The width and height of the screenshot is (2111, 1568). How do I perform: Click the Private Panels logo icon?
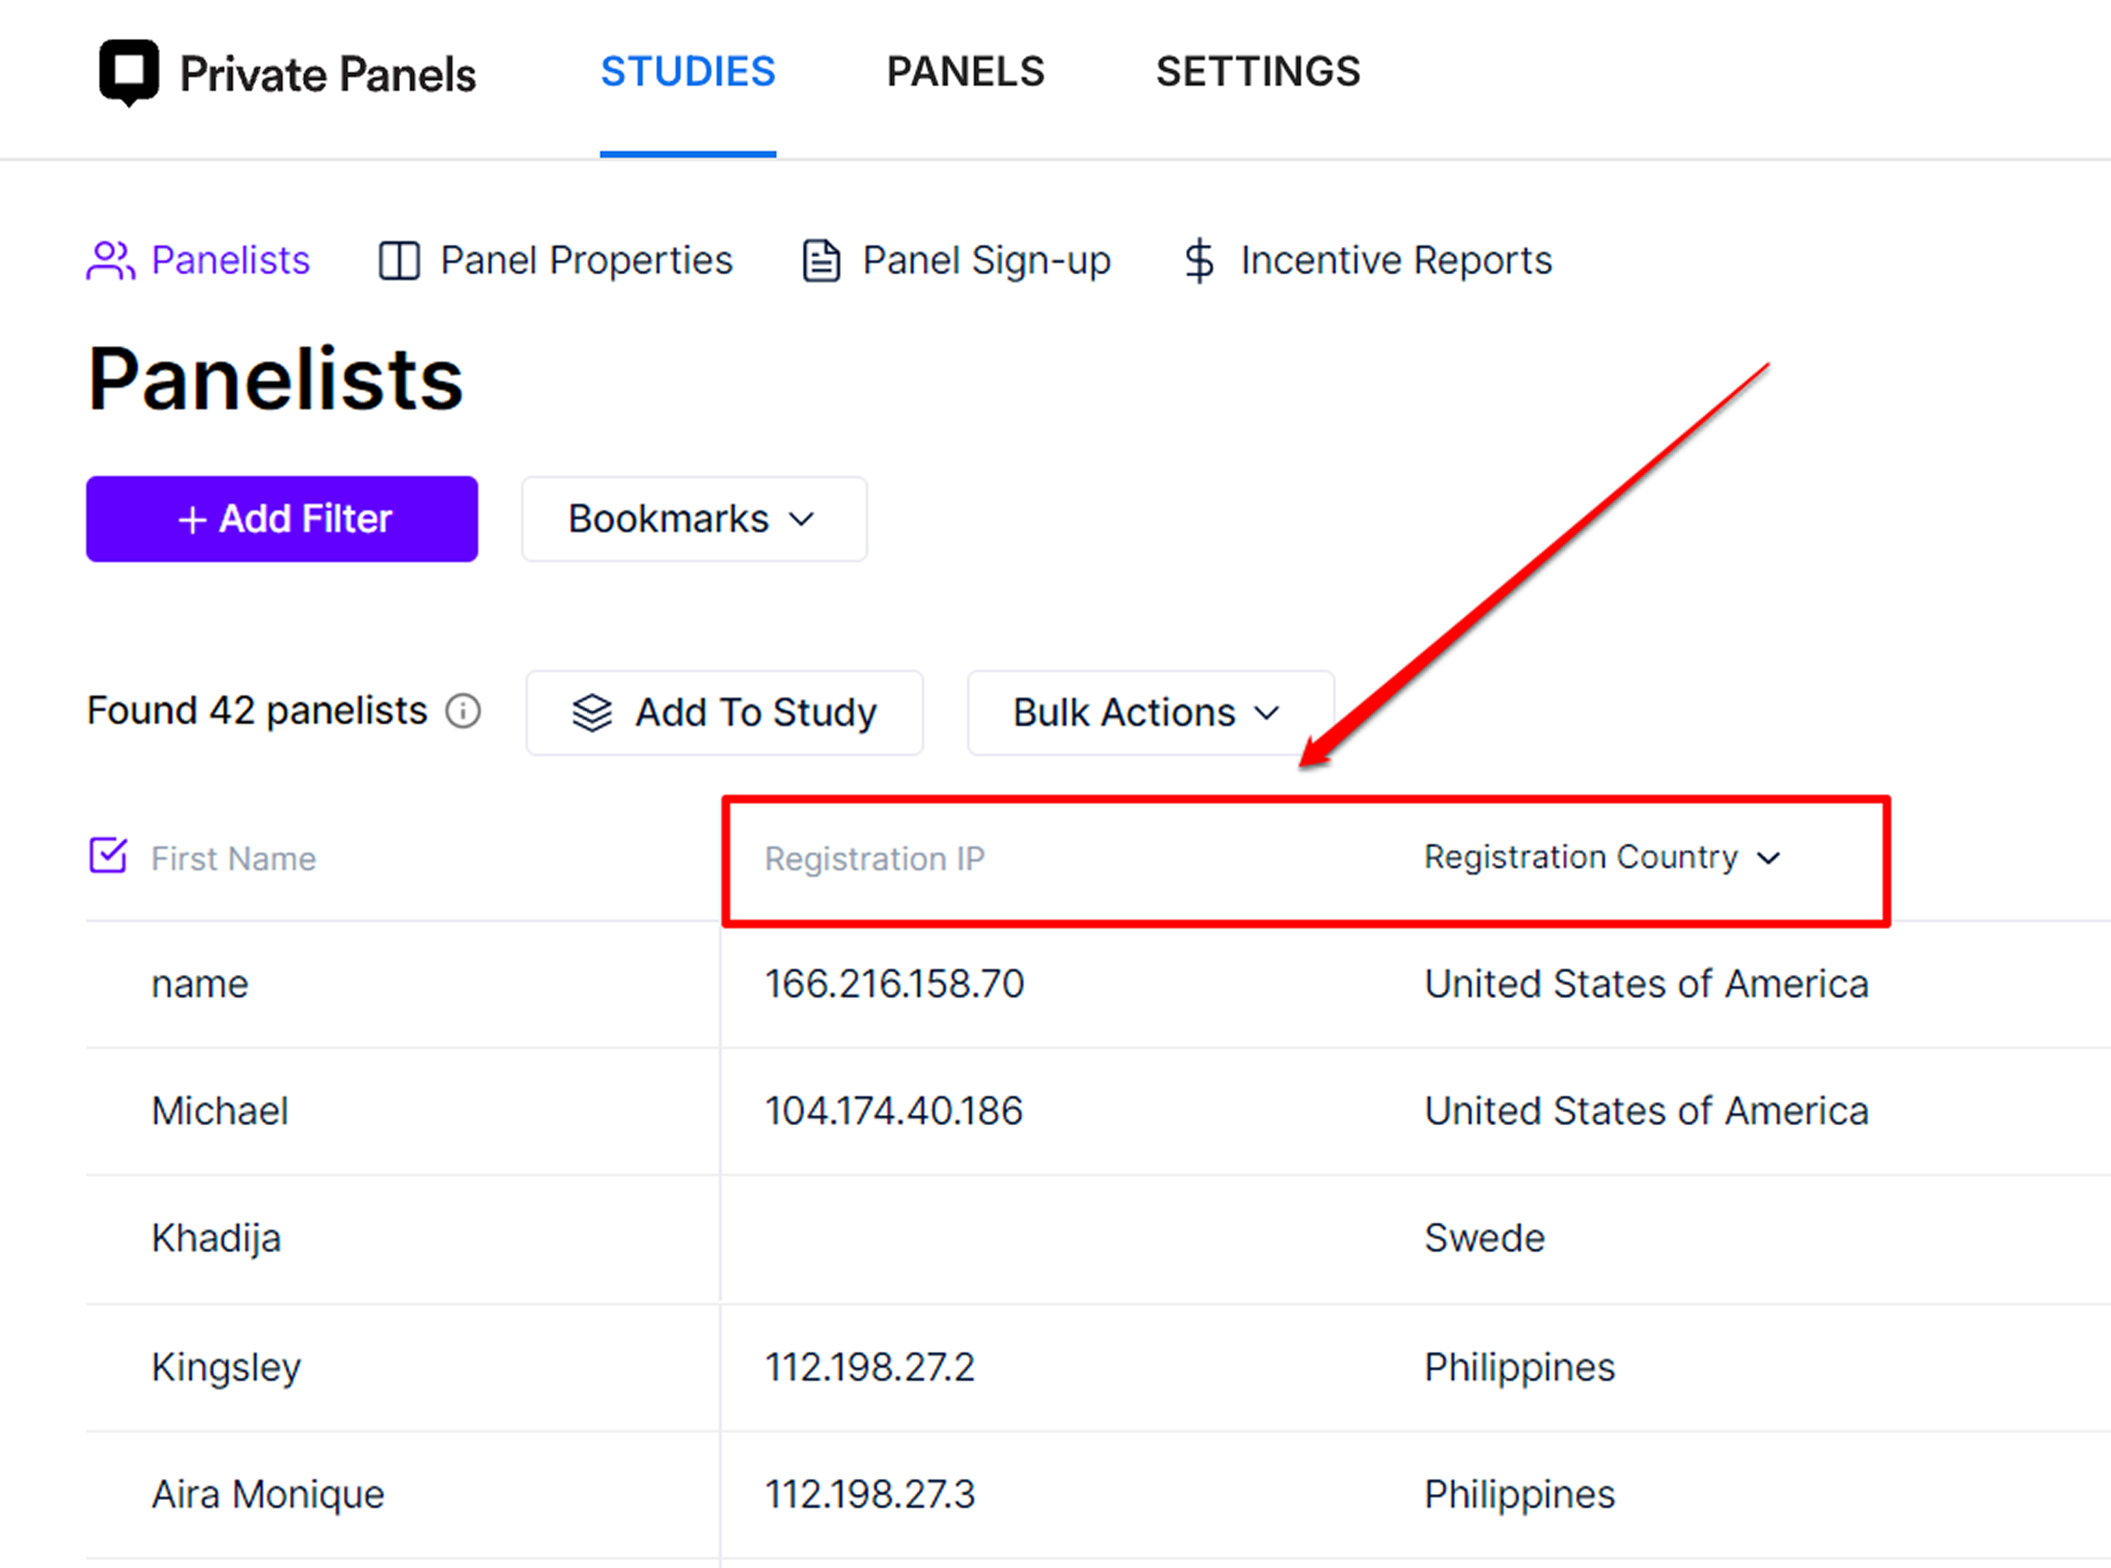click(x=129, y=73)
